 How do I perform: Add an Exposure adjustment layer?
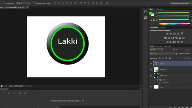coord(178,34)
